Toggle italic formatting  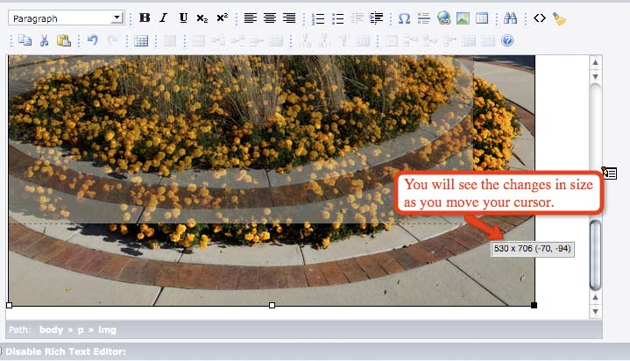pos(163,18)
